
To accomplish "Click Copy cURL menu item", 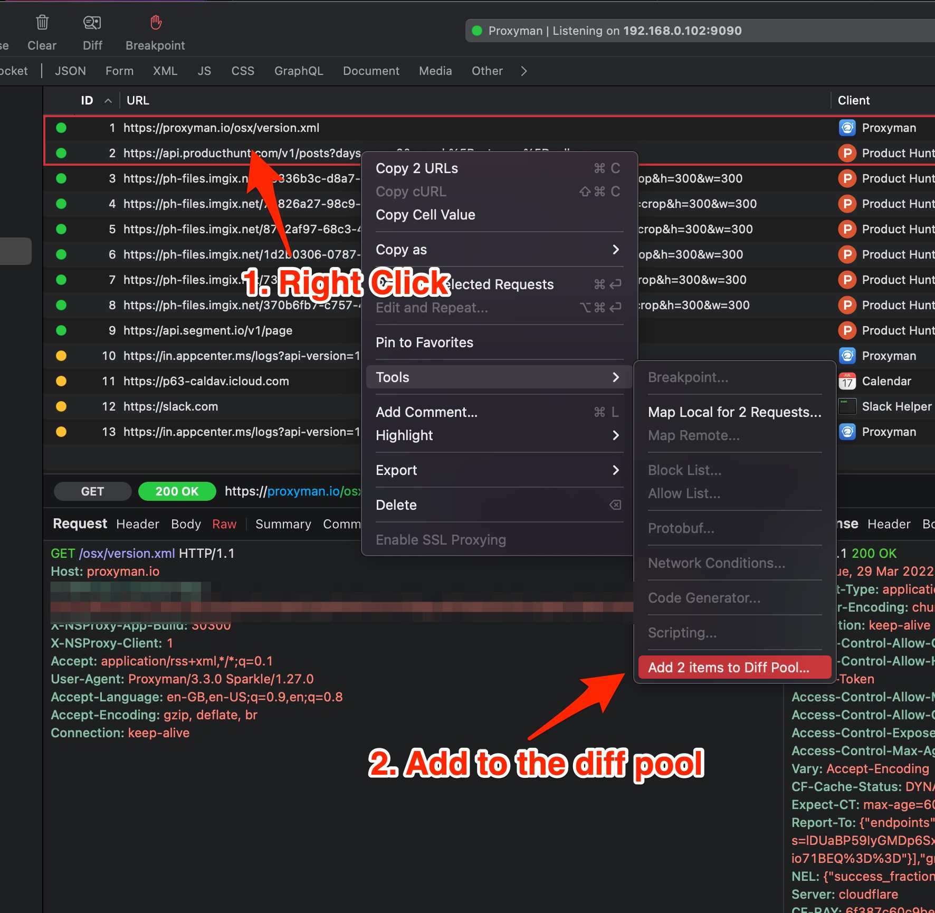I will (499, 192).
